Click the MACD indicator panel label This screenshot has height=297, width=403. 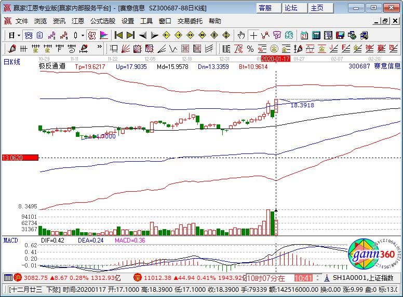[10, 241]
